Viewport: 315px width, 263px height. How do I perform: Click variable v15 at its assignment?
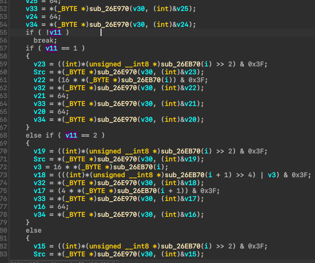coord(39,246)
